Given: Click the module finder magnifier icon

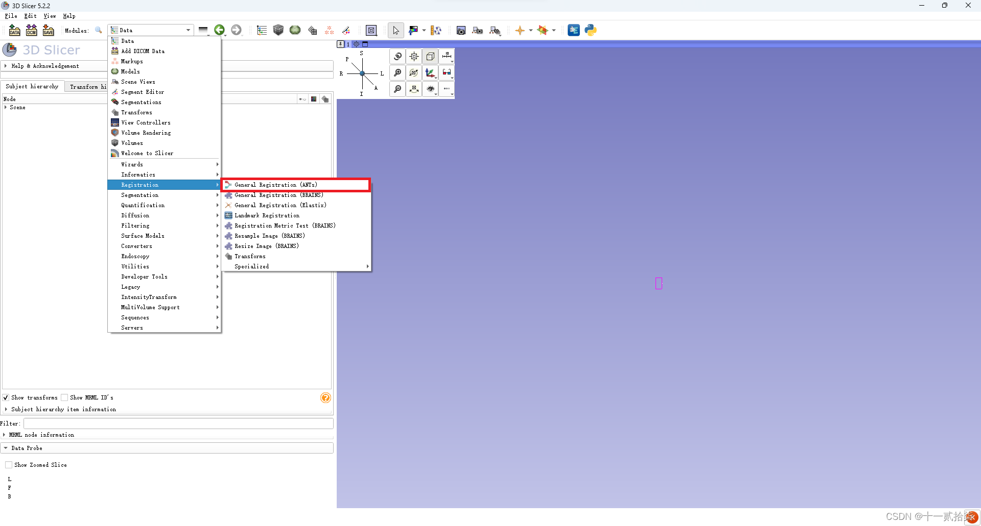Looking at the screenshot, I should [x=99, y=31].
